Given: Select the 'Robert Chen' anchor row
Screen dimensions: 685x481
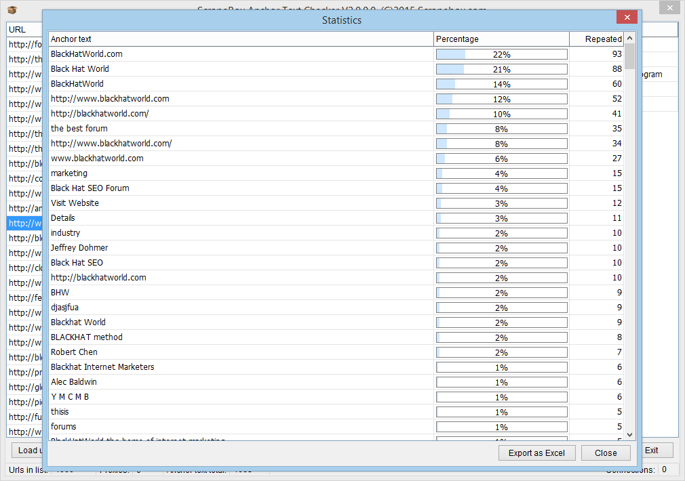Looking at the screenshot, I should (336, 352).
